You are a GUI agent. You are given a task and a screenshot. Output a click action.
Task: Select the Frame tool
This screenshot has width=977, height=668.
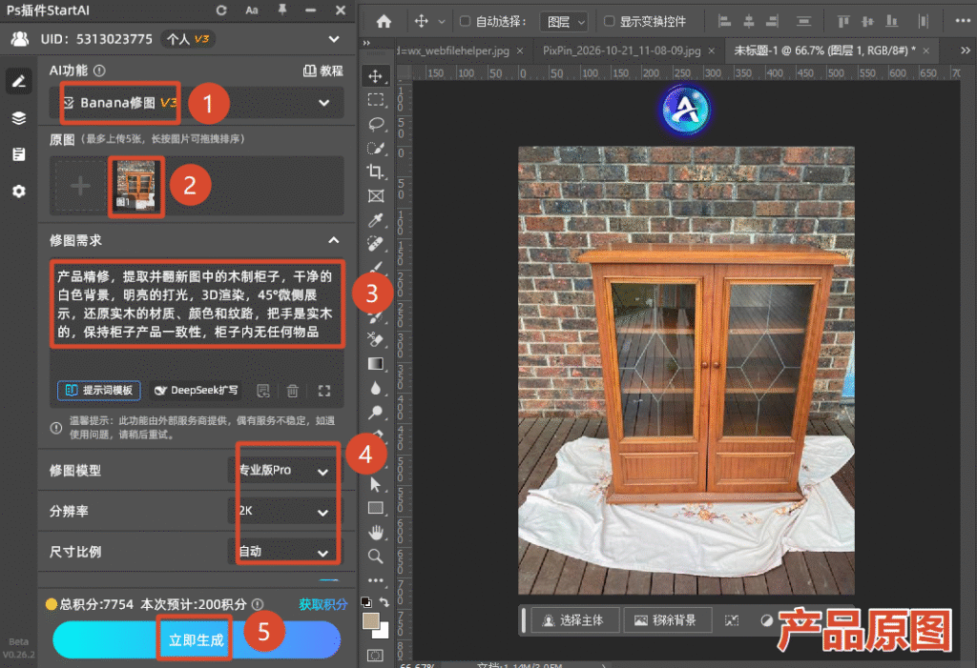coord(375,195)
